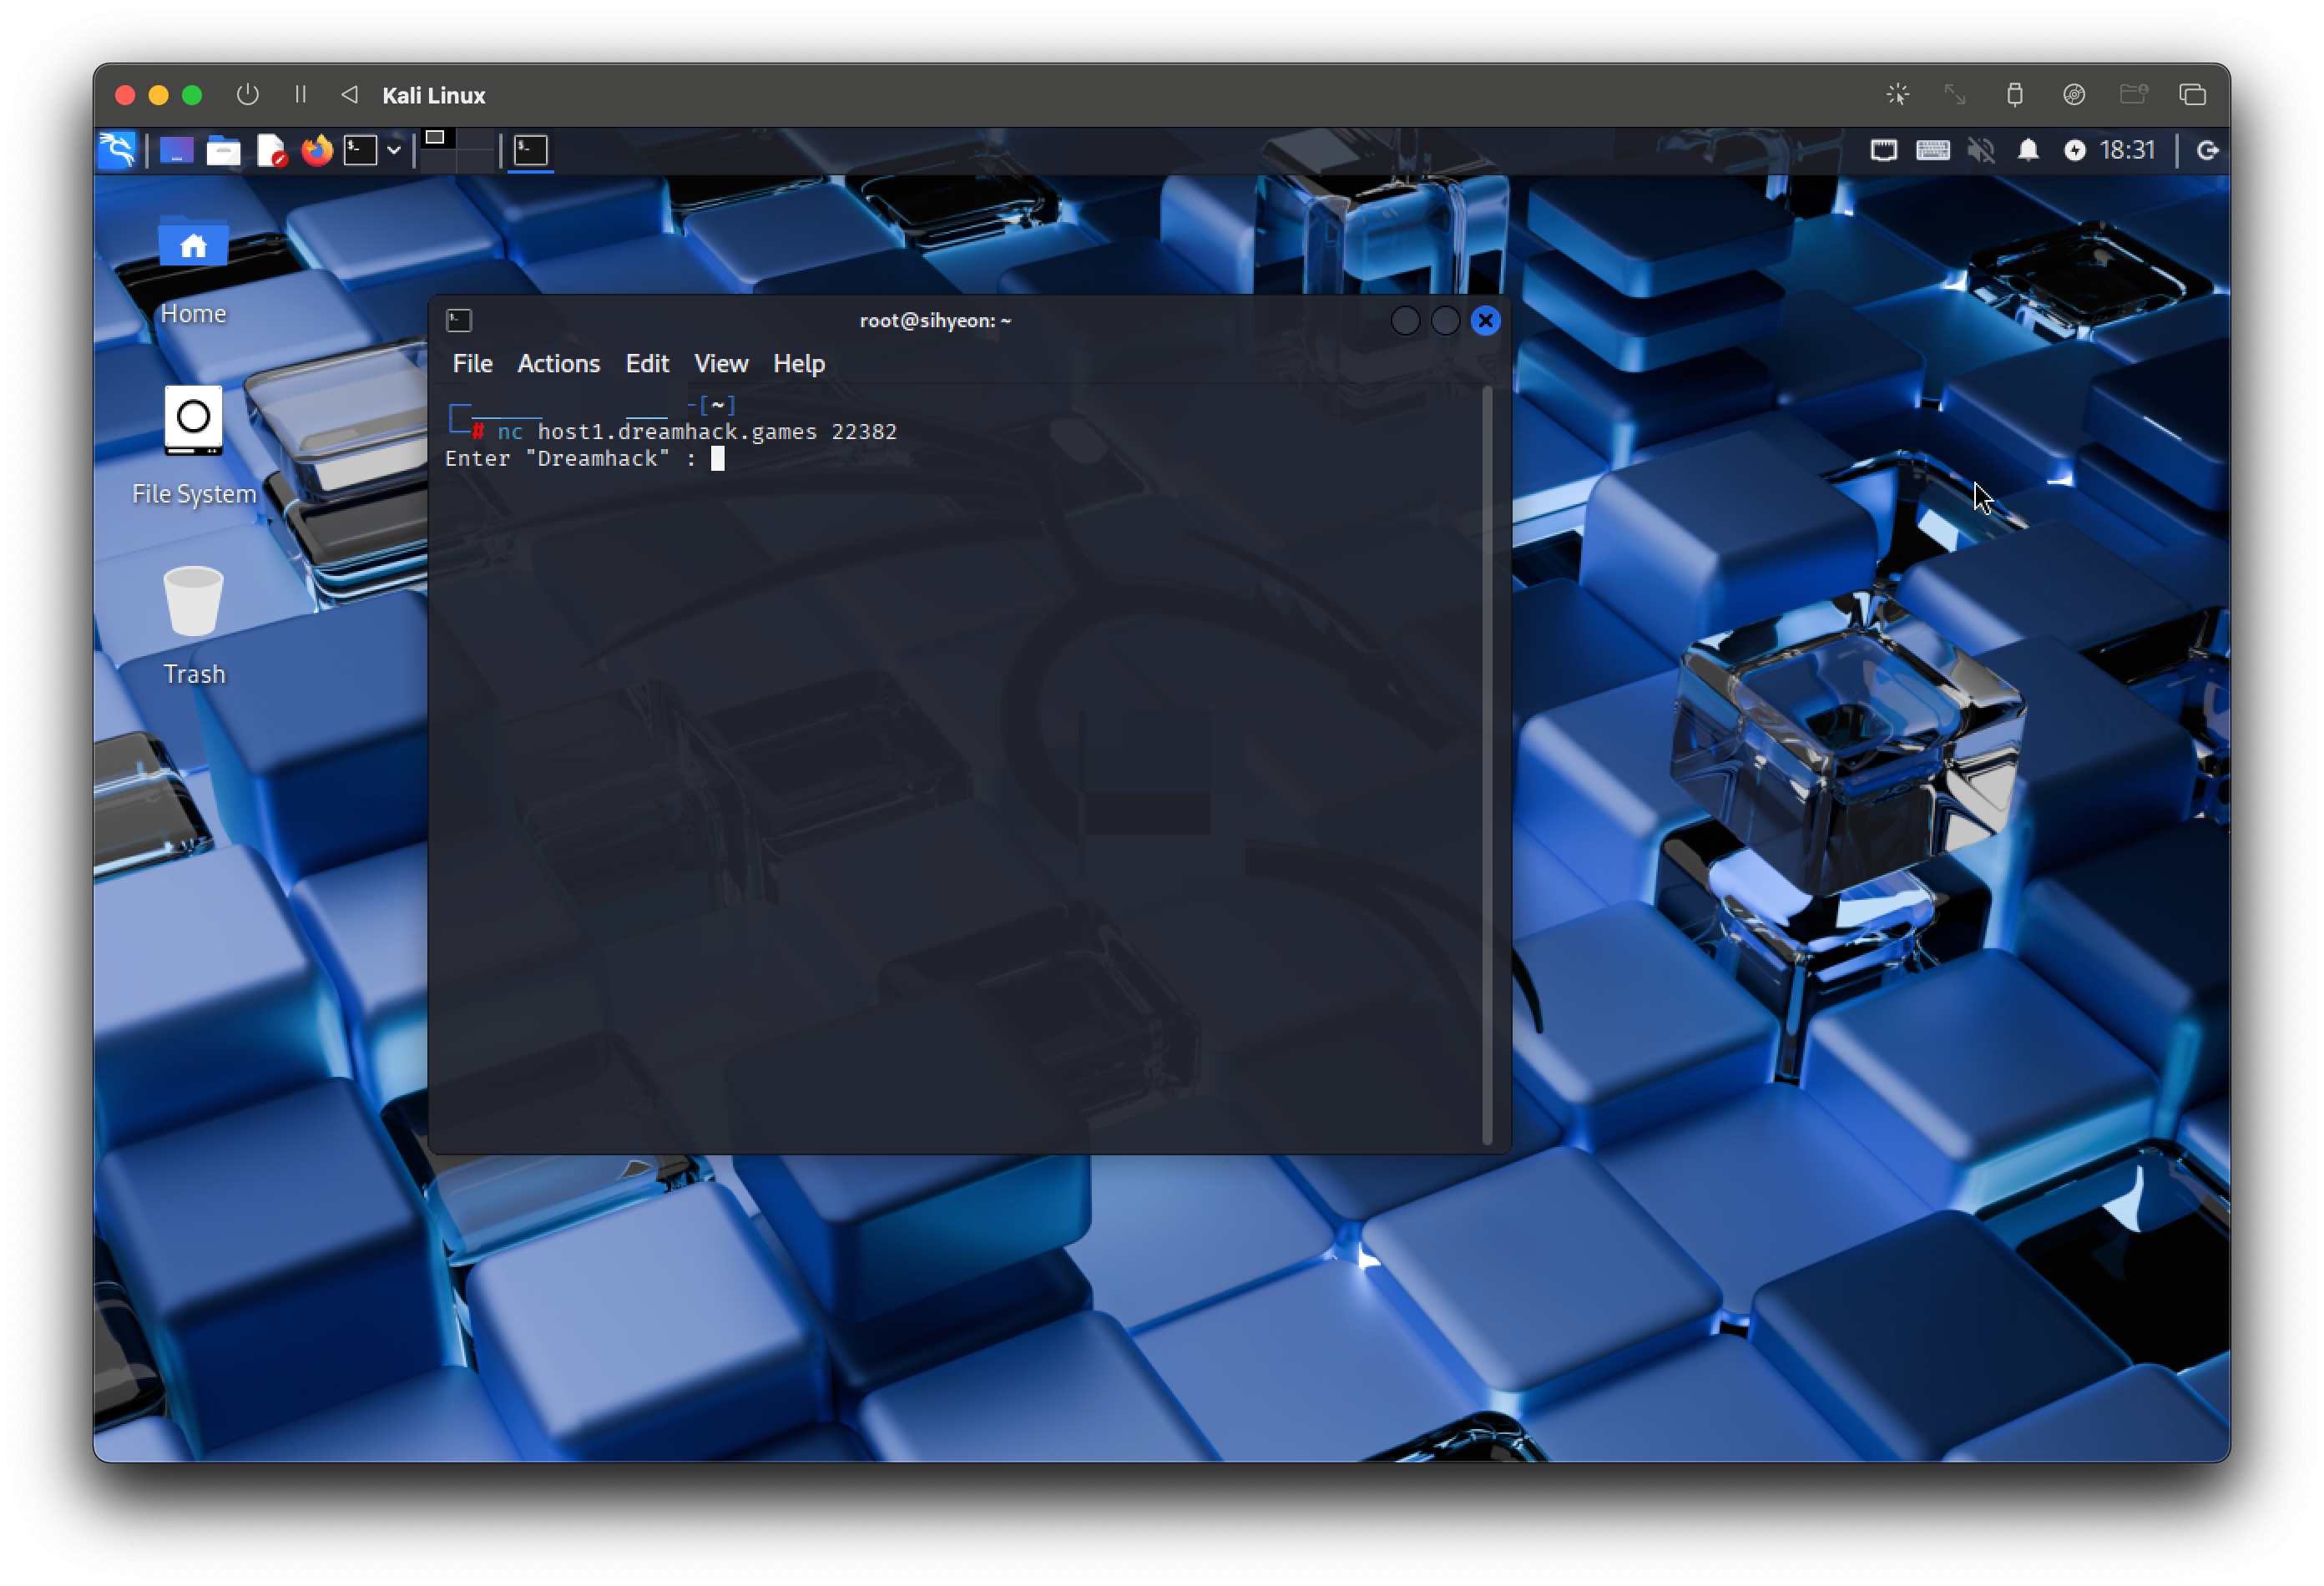Open the file manager from panel

(223, 150)
